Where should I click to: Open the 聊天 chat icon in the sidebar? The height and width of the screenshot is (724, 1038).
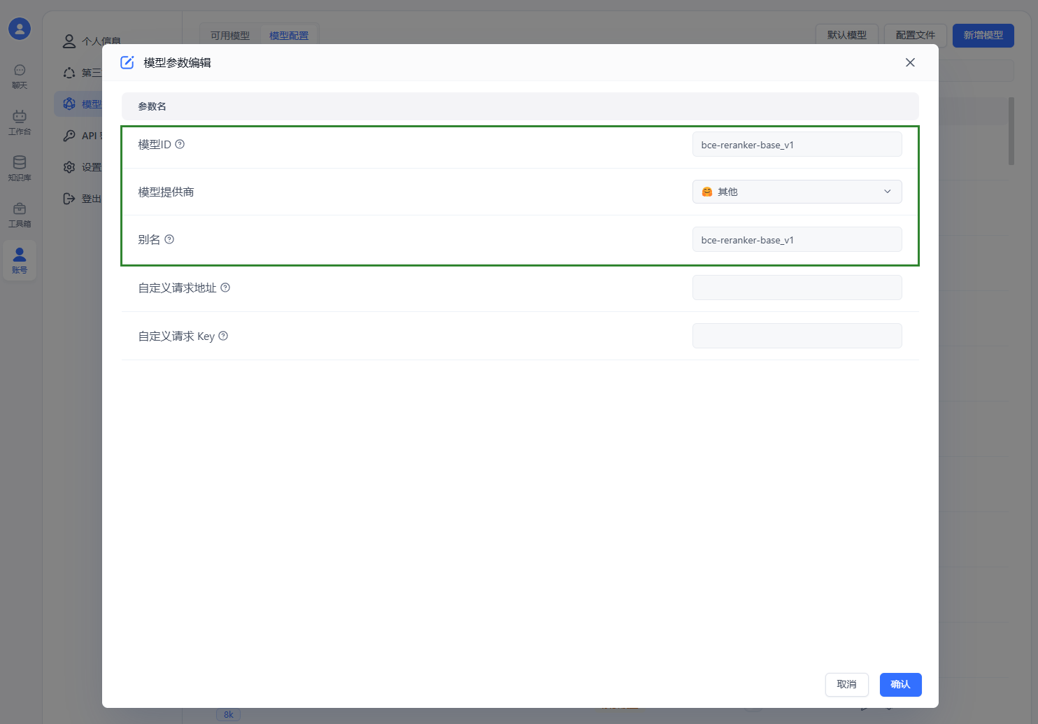20,76
